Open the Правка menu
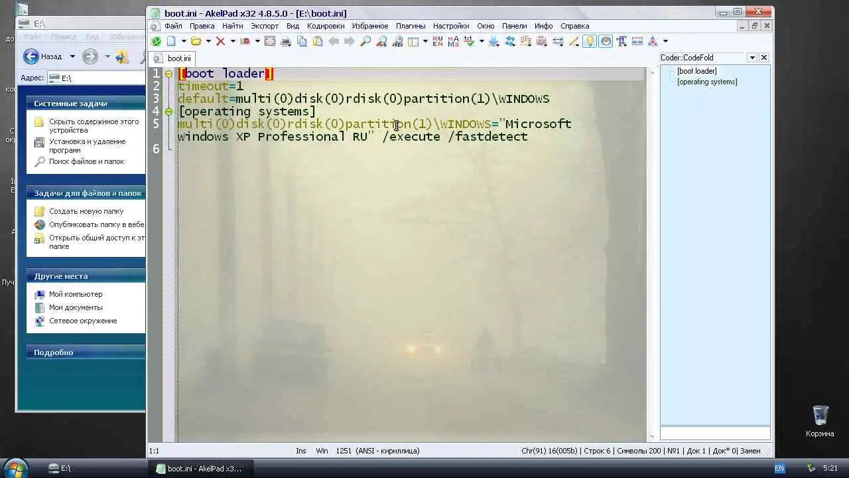The width and height of the screenshot is (849, 478). [x=202, y=26]
